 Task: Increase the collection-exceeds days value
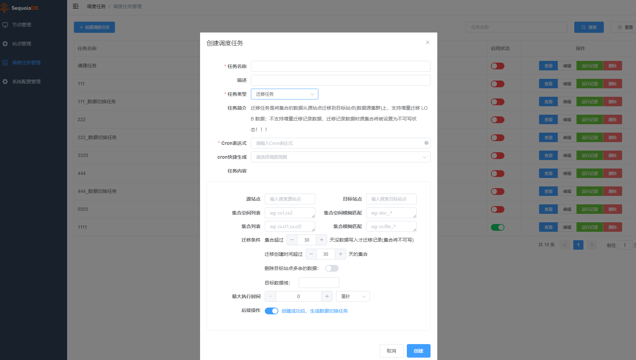[x=321, y=240]
